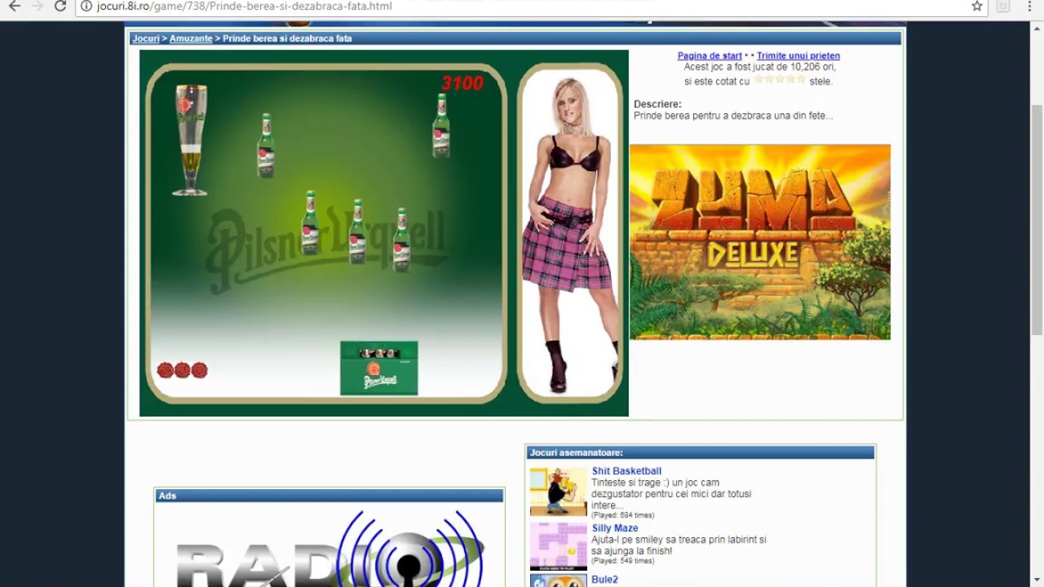The height and width of the screenshot is (587, 1044).
Task: Rate the game using the star rating
Action: click(x=780, y=80)
